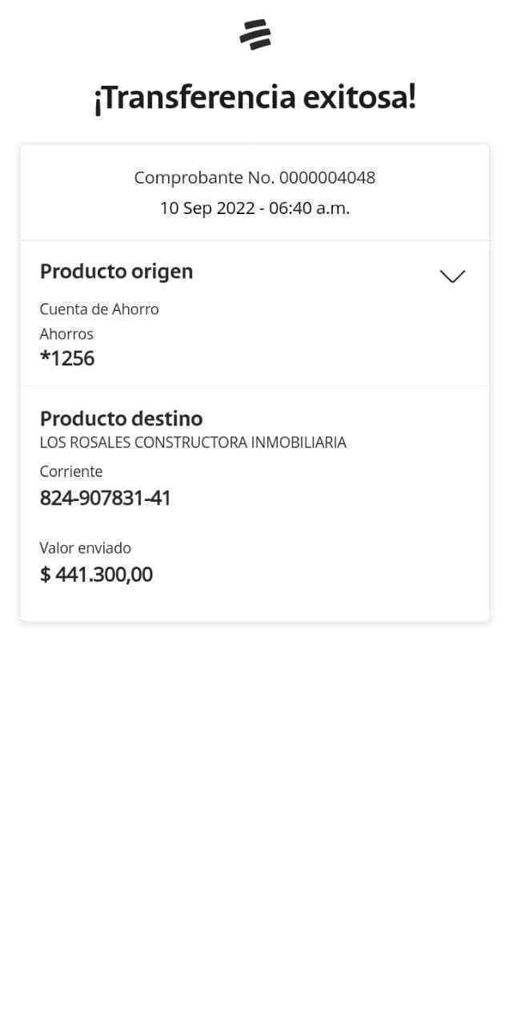Click the word "¡Transferencia" in the title
Image resolution: width=509 pixels, height=1026 pixels.
point(194,98)
